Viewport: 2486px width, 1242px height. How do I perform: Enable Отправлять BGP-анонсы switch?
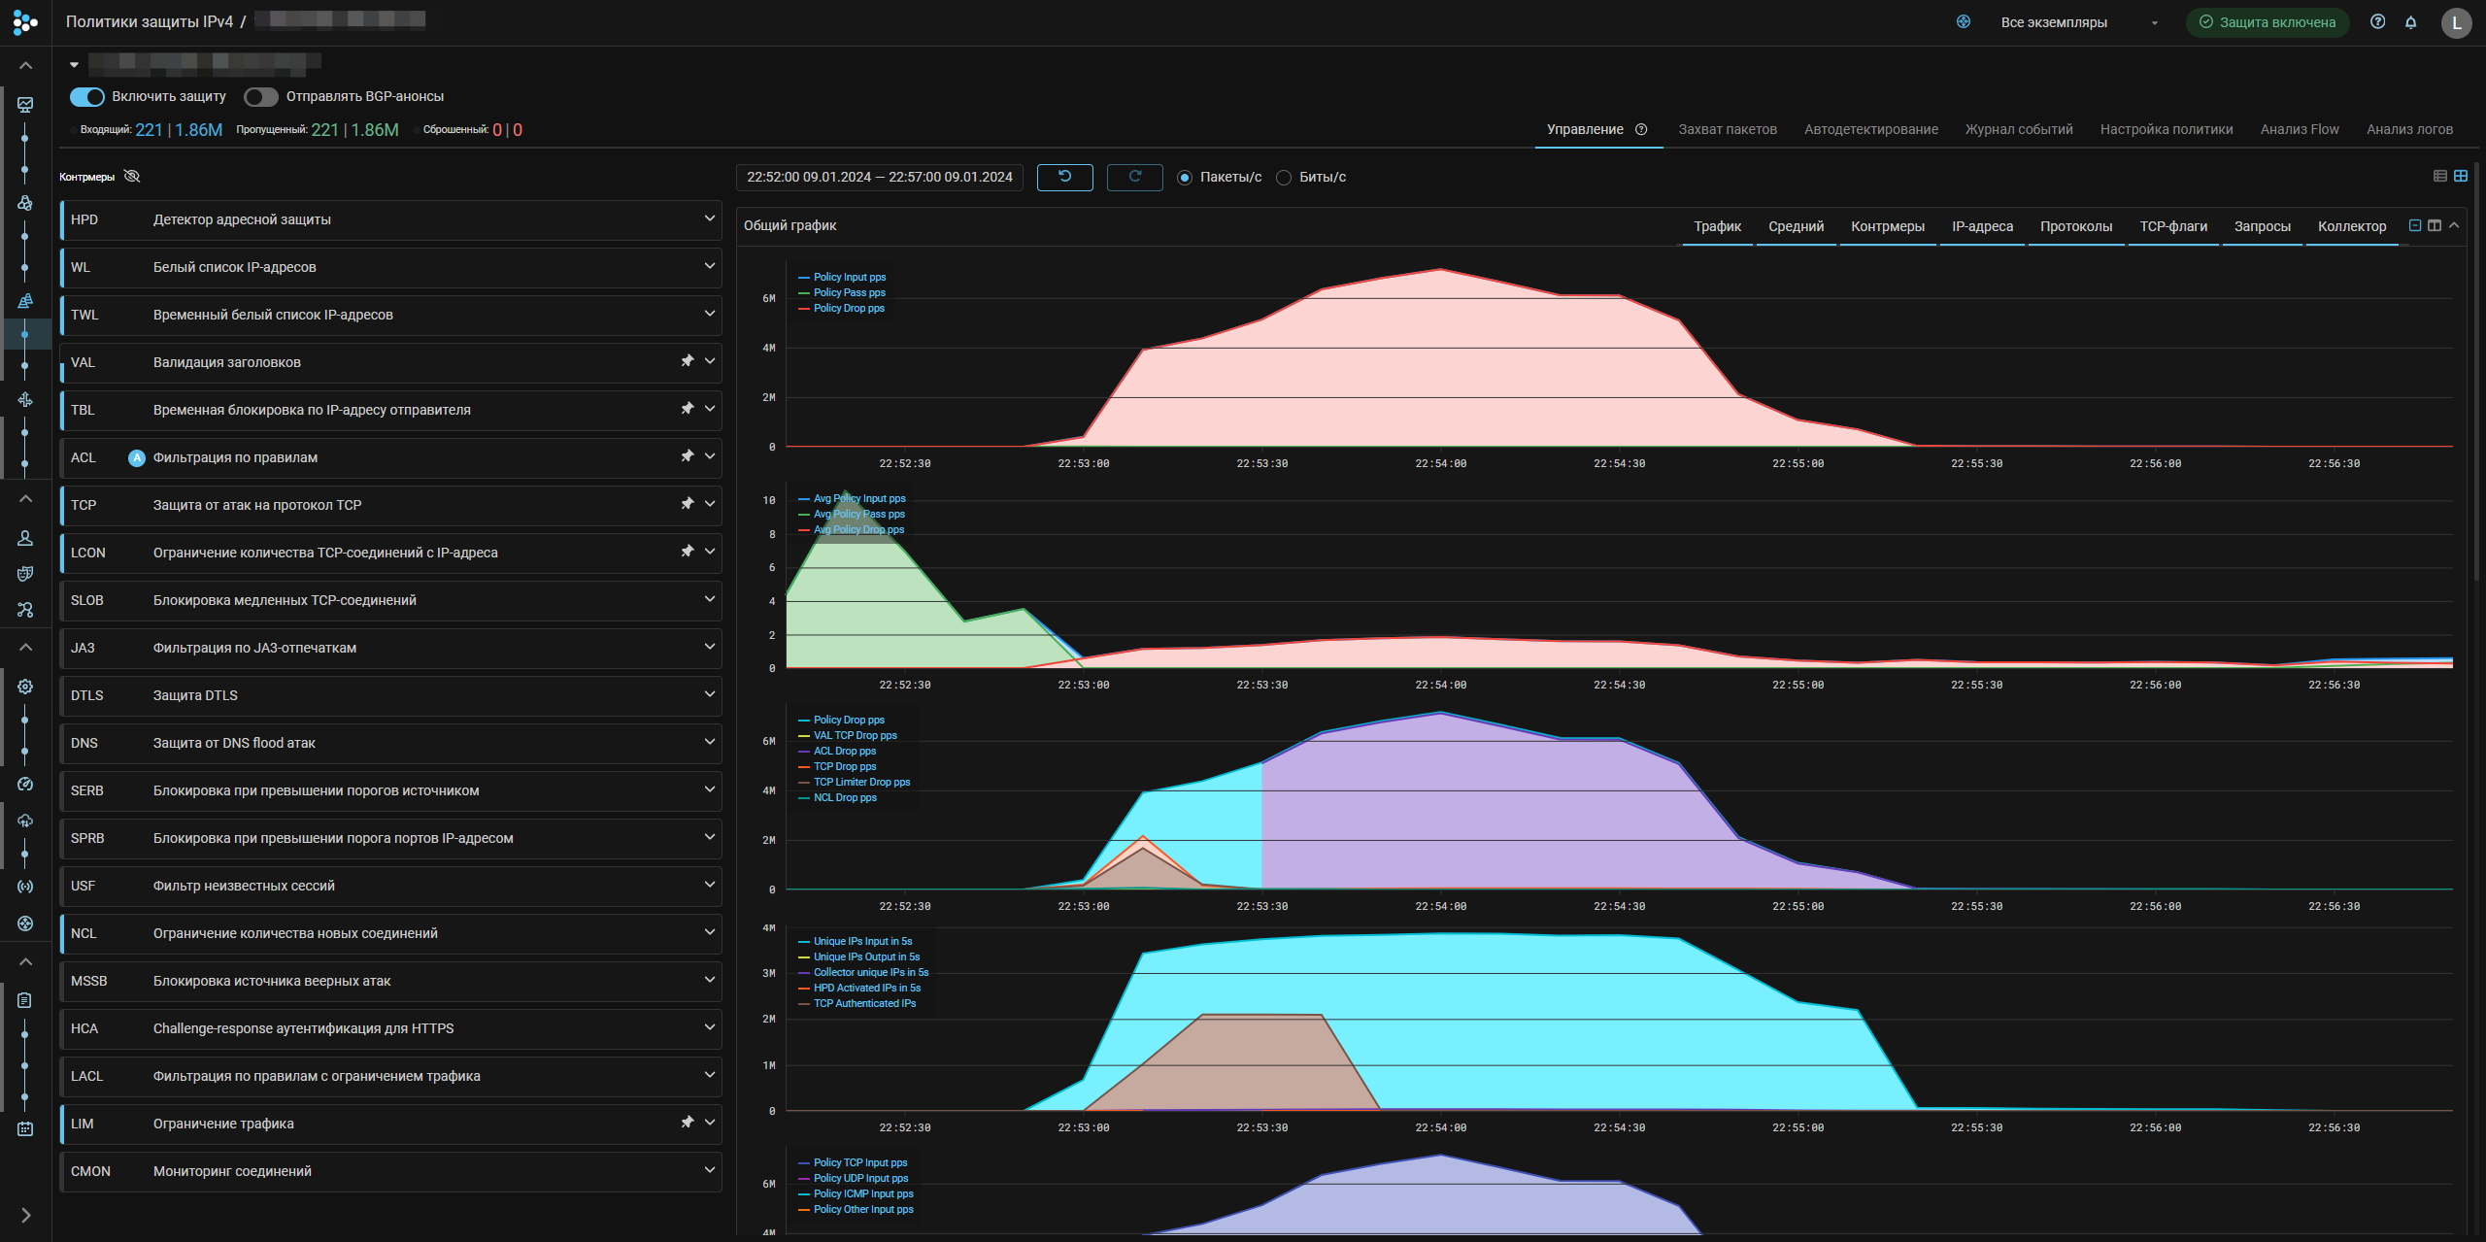260,96
